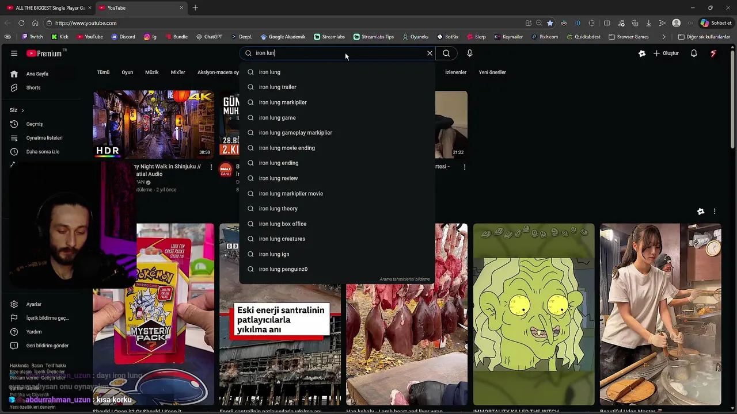Select the Yeni öneriler filter chip
The image size is (737, 414).
tap(492, 72)
